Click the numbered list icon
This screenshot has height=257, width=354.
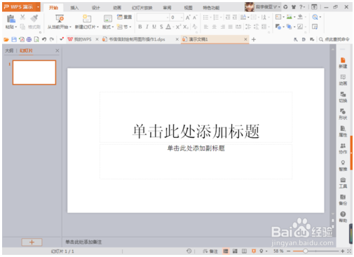coord(216,18)
